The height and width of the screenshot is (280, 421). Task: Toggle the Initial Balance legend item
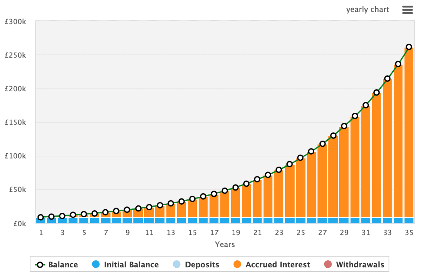131,265
